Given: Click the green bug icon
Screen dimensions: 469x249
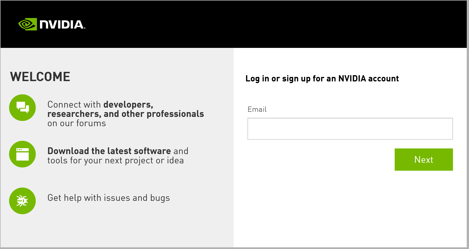Looking at the screenshot, I should click(23, 201).
